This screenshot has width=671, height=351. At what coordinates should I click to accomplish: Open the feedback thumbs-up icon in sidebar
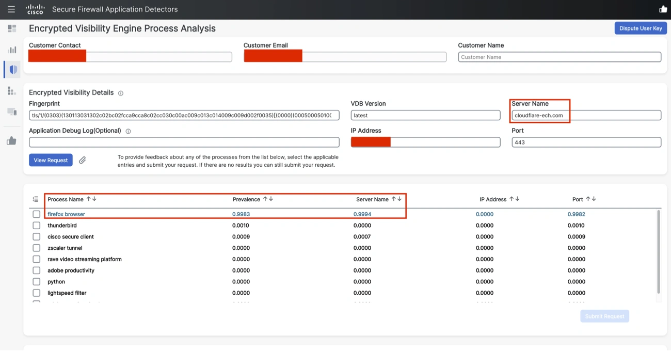click(x=11, y=140)
